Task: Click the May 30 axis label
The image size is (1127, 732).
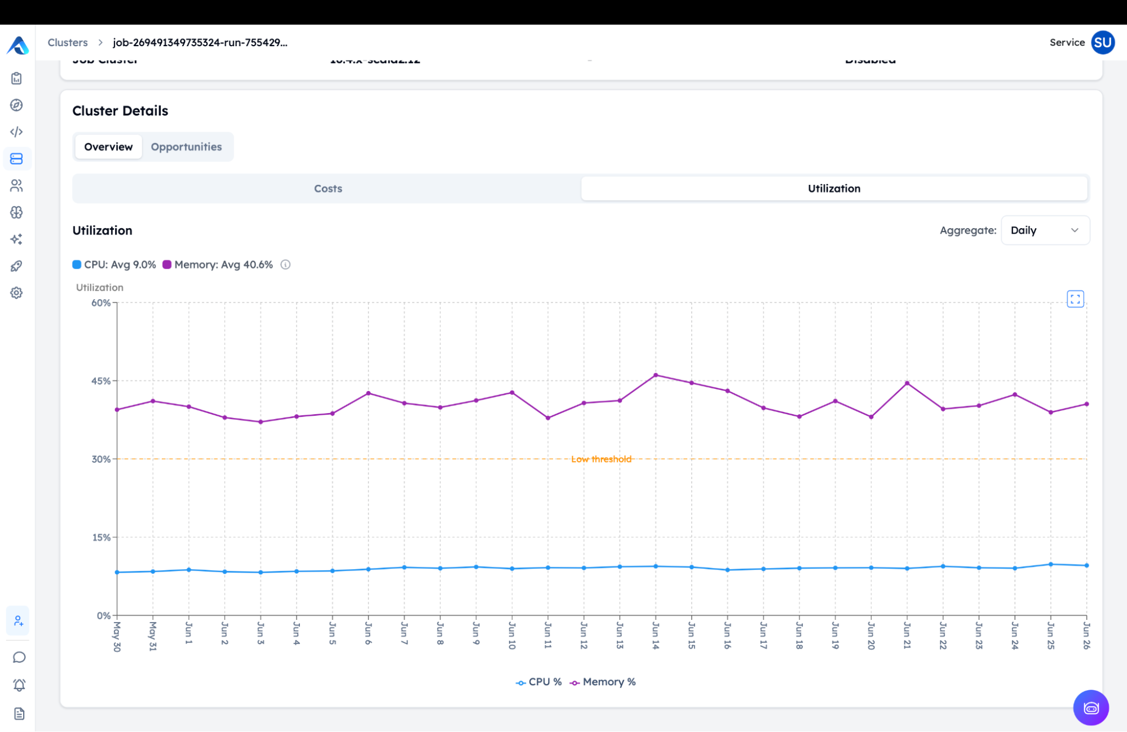Action: [x=117, y=637]
